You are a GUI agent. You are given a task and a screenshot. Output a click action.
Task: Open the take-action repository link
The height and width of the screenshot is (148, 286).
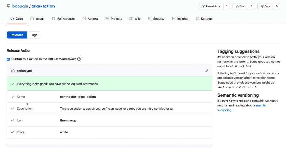43,6
